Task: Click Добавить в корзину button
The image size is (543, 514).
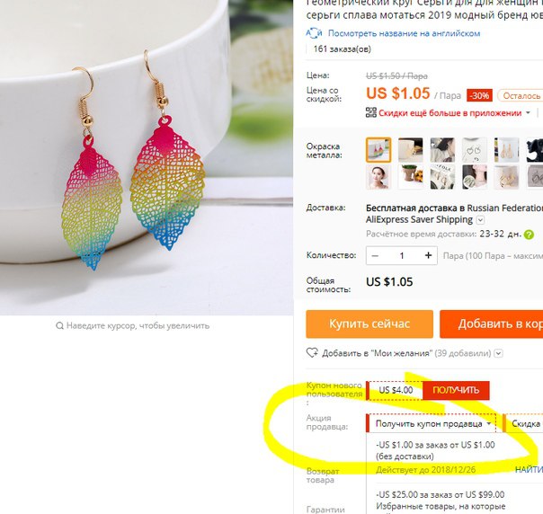Action: pyautogui.click(x=492, y=324)
